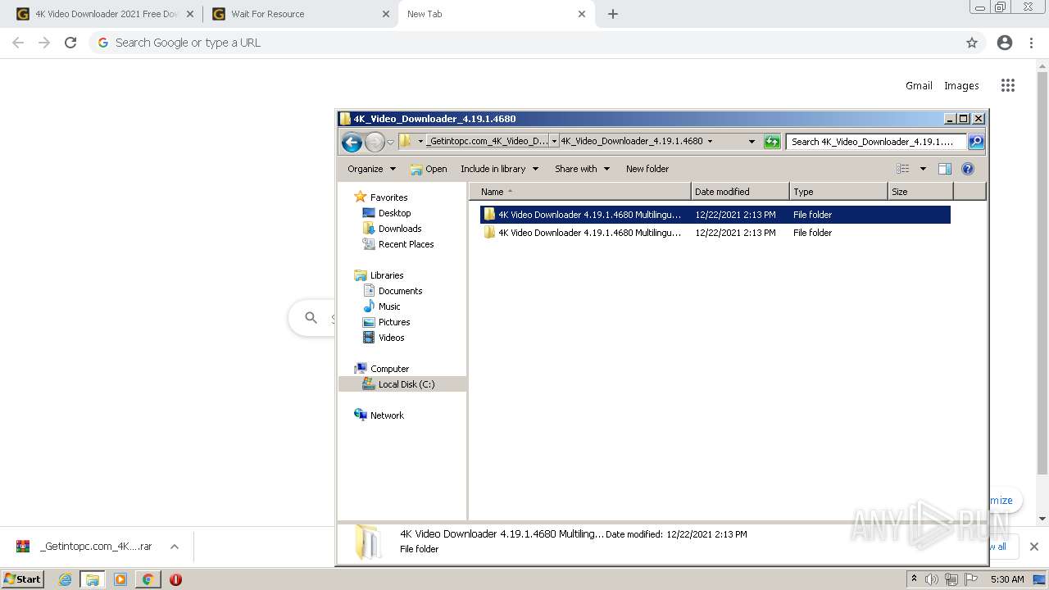1049x590 pixels.
Task: Open Gmail link on New Tab page
Action: [919, 85]
